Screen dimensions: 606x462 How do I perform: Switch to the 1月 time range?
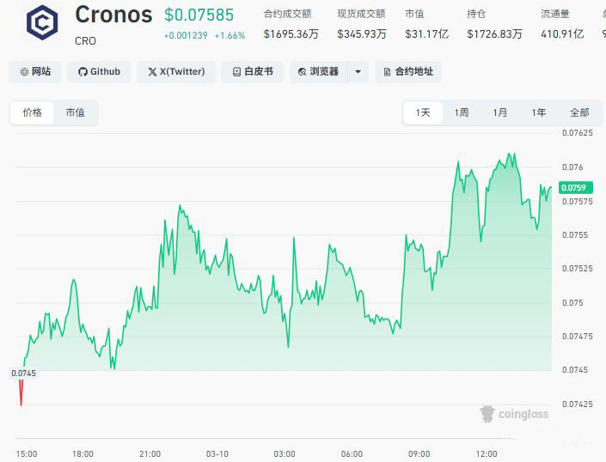pyautogui.click(x=500, y=112)
